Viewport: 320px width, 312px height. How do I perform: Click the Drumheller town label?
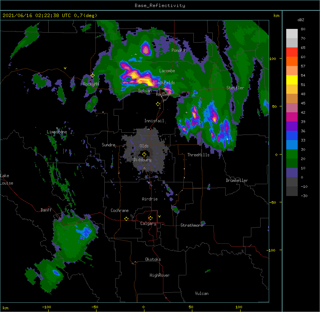coord(237,180)
